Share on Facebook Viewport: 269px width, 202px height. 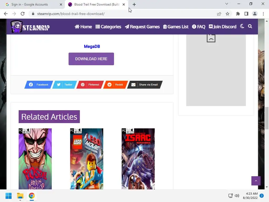[39, 85]
